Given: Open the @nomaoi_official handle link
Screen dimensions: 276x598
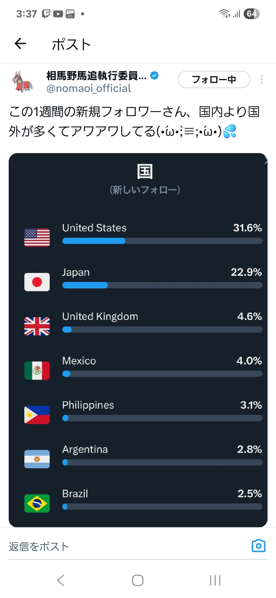Looking at the screenshot, I should [x=89, y=88].
